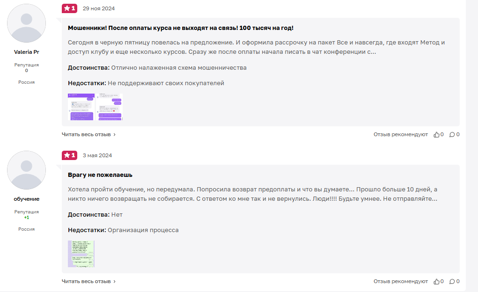The image size is (478, 292).
Task: Click thumbs-up icon on Valeria Pr's review
Action: pyautogui.click(x=436, y=135)
